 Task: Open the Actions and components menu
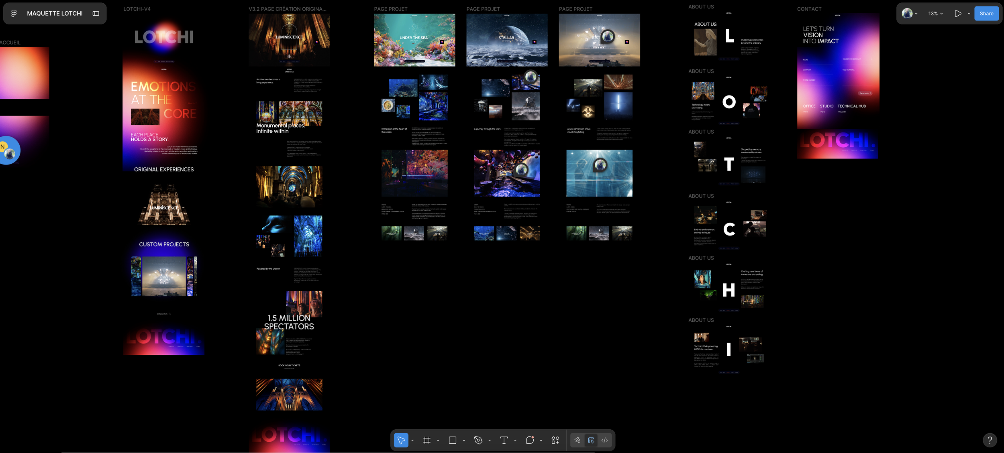pos(555,440)
